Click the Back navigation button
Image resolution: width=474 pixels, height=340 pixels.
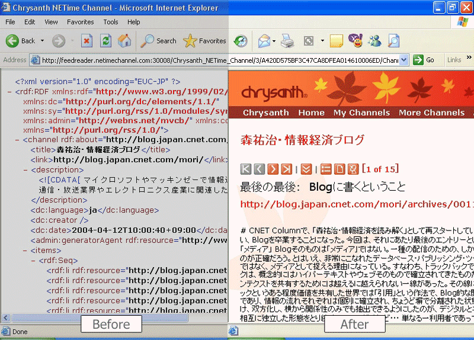(x=21, y=41)
